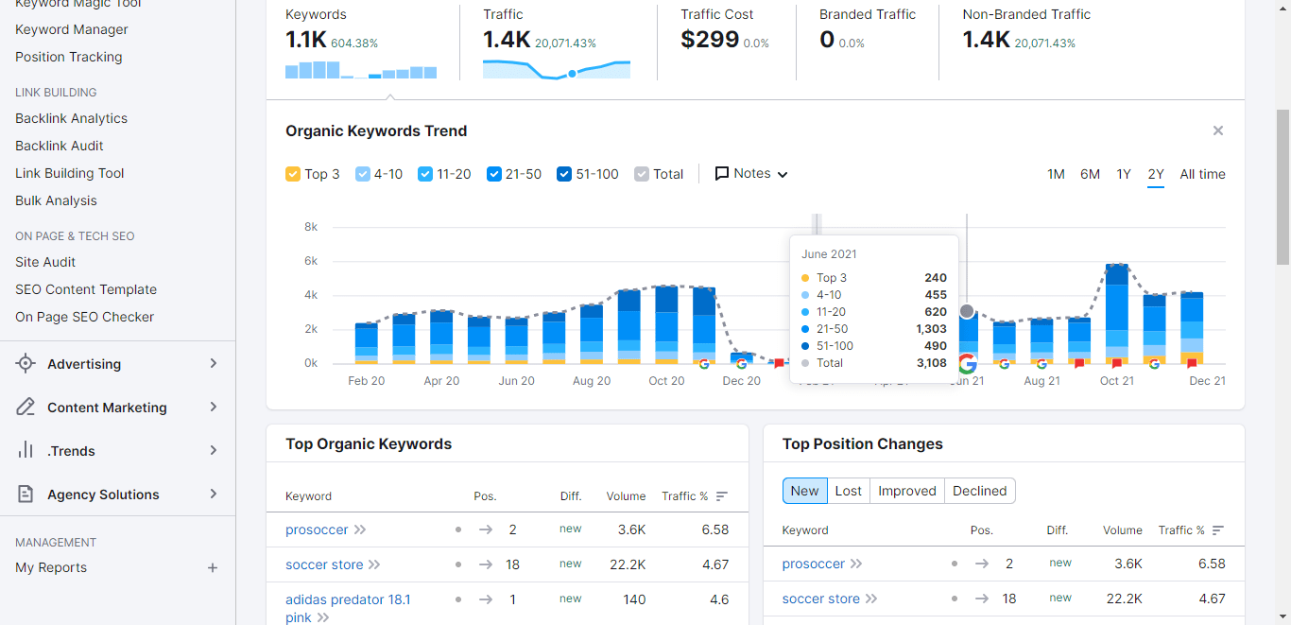The image size is (1291, 625).
Task: Open Site Audit
Action: coord(45,262)
